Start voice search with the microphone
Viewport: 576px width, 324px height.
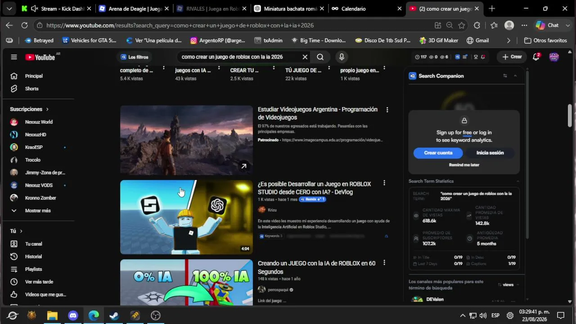click(x=342, y=57)
